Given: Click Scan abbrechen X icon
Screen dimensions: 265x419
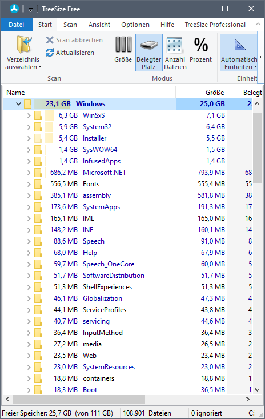Looking at the screenshot, I should click(x=50, y=40).
